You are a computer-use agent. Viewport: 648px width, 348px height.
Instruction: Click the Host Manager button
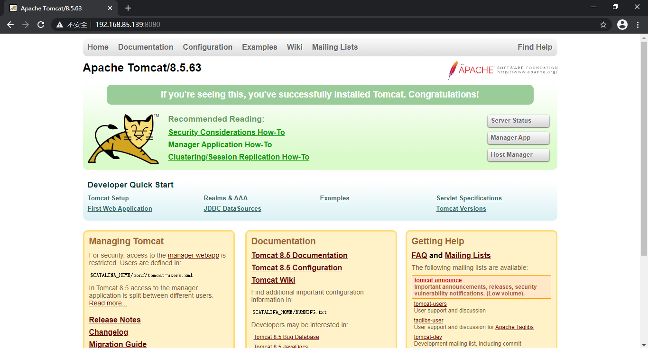pos(518,155)
